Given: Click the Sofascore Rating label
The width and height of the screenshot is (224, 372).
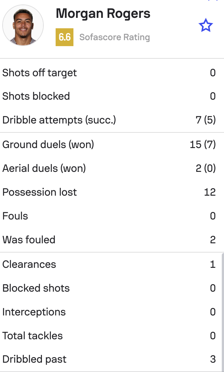Looking at the screenshot, I should tap(115, 37).
